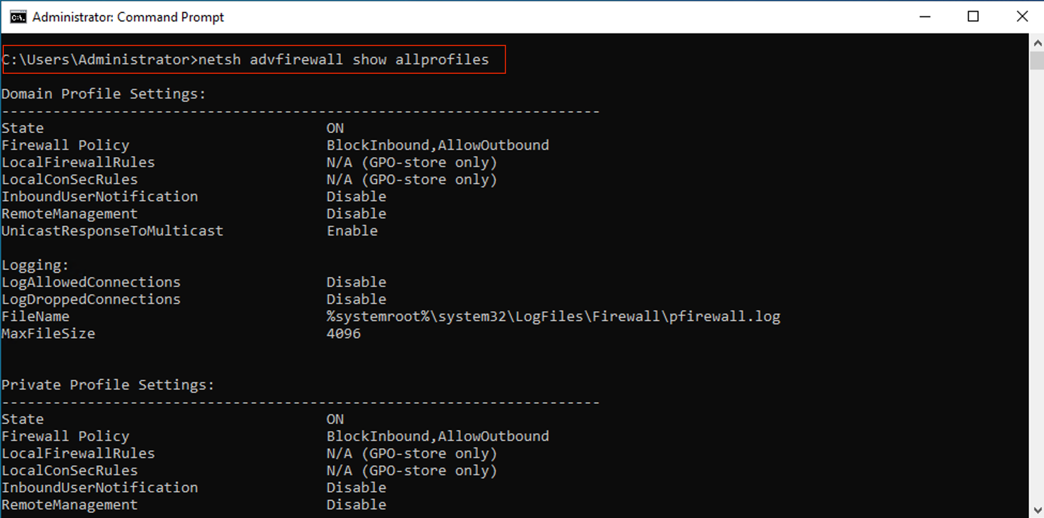Click the Private Profile Settings heading
Screen dimensions: 1044x518
pyautogui.click(x=108, y=384)
